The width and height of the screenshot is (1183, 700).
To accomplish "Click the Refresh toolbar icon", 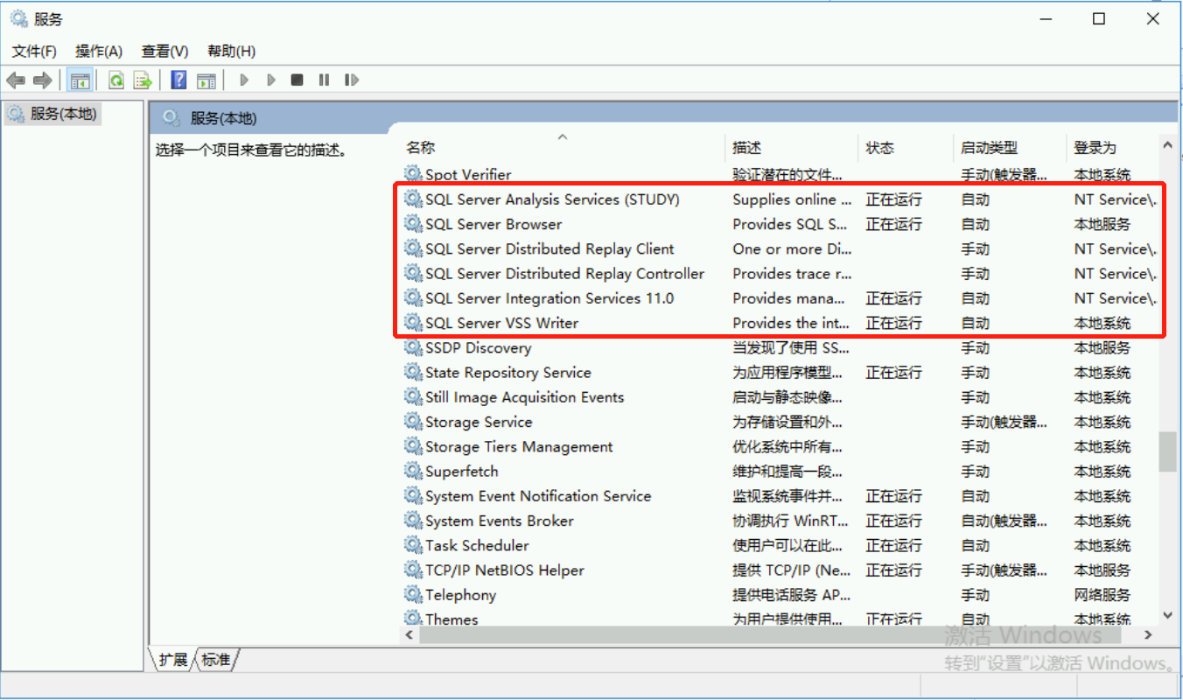I will click(115, 80).
